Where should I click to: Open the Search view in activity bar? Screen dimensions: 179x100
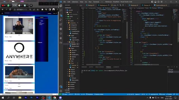tap(61, 10)
